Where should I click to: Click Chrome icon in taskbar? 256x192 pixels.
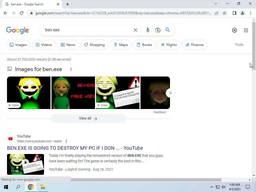click(x=30, y=187)
